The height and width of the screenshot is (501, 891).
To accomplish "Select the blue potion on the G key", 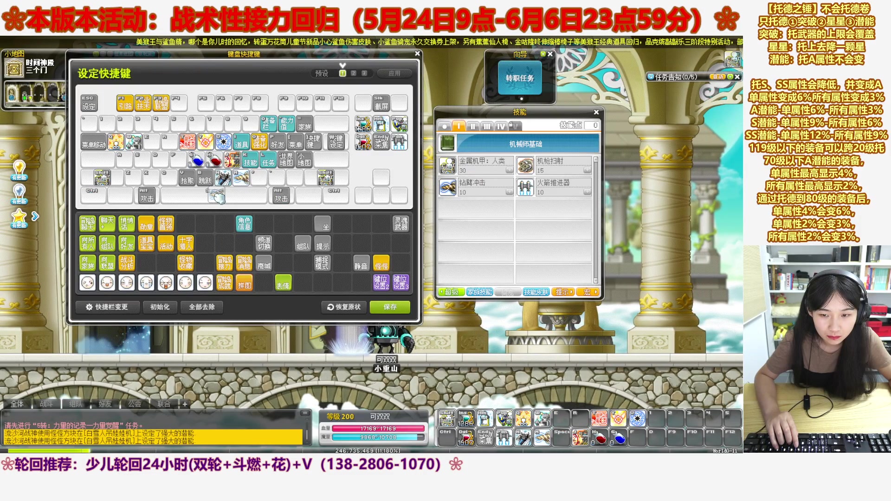I will coord(196,160).
